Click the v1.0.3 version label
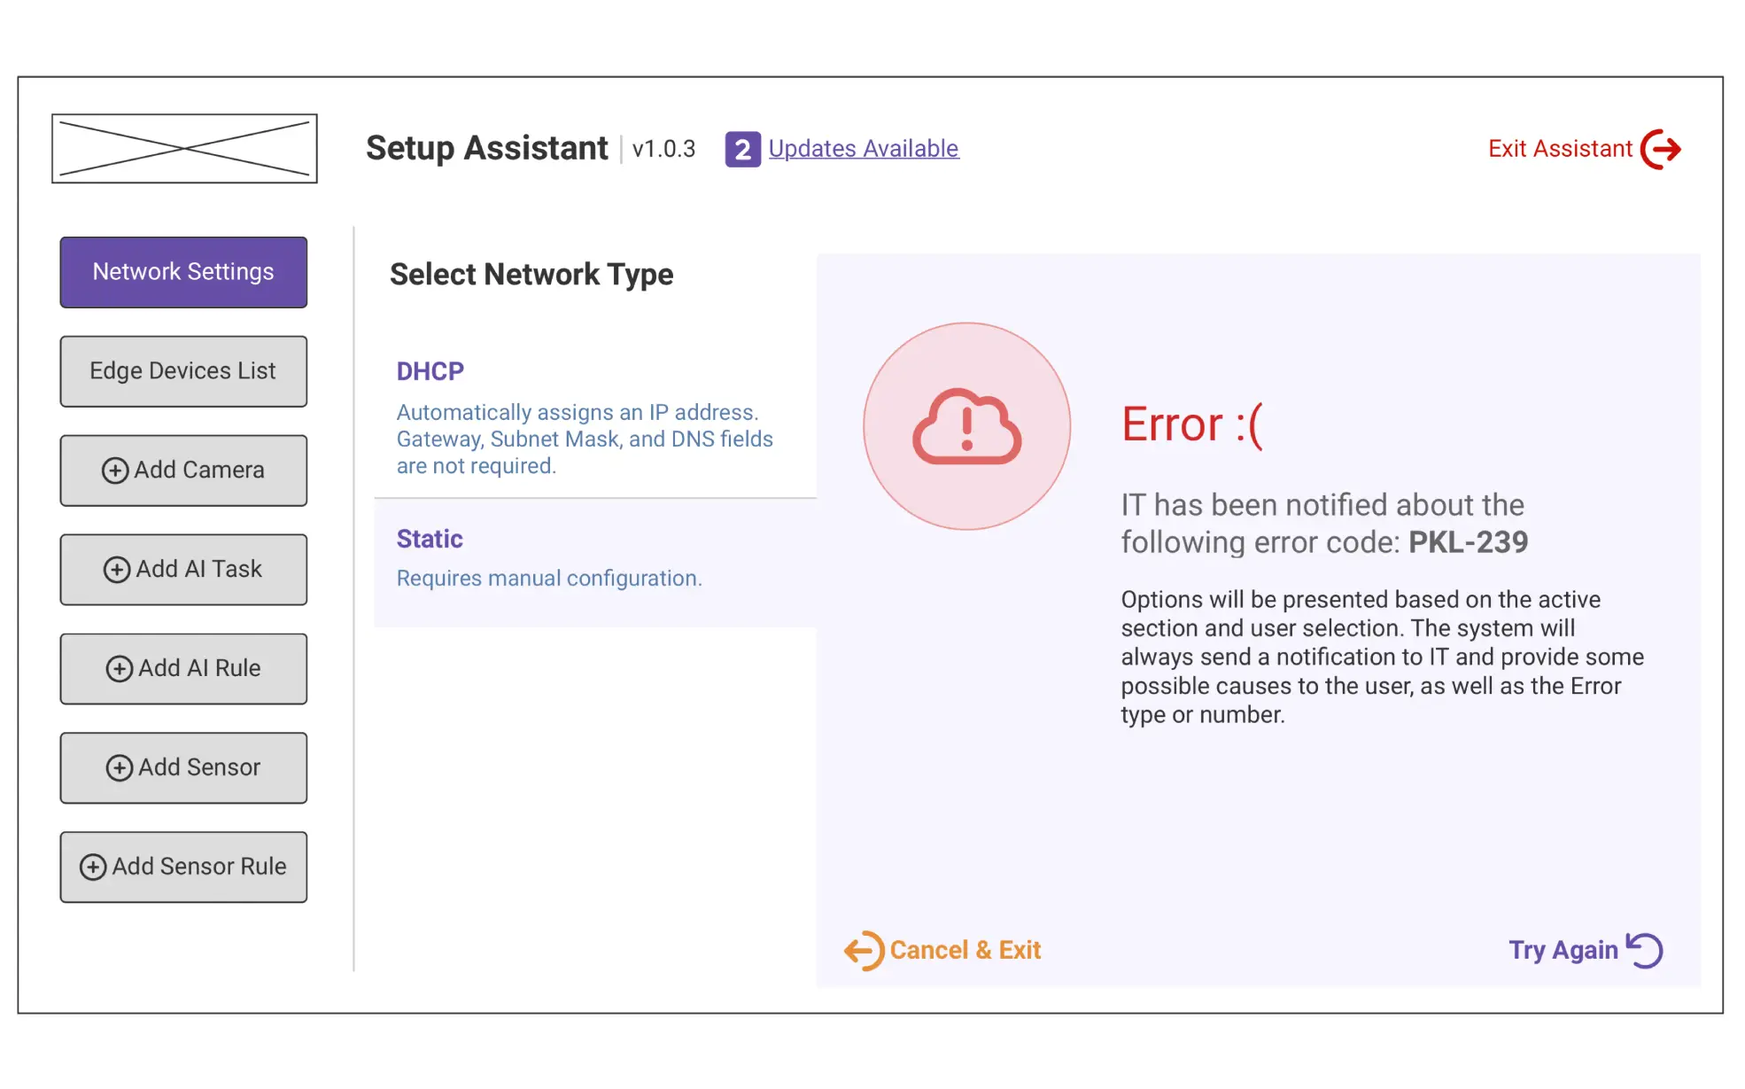The image size is (1745, 1089). (x=664, y=149)
